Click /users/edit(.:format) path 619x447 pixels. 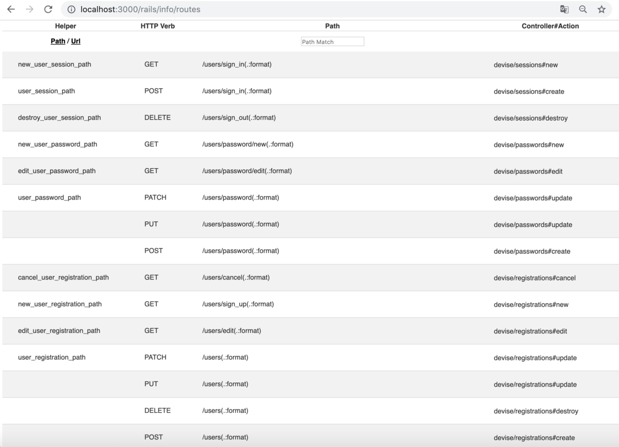coord(232,331)
